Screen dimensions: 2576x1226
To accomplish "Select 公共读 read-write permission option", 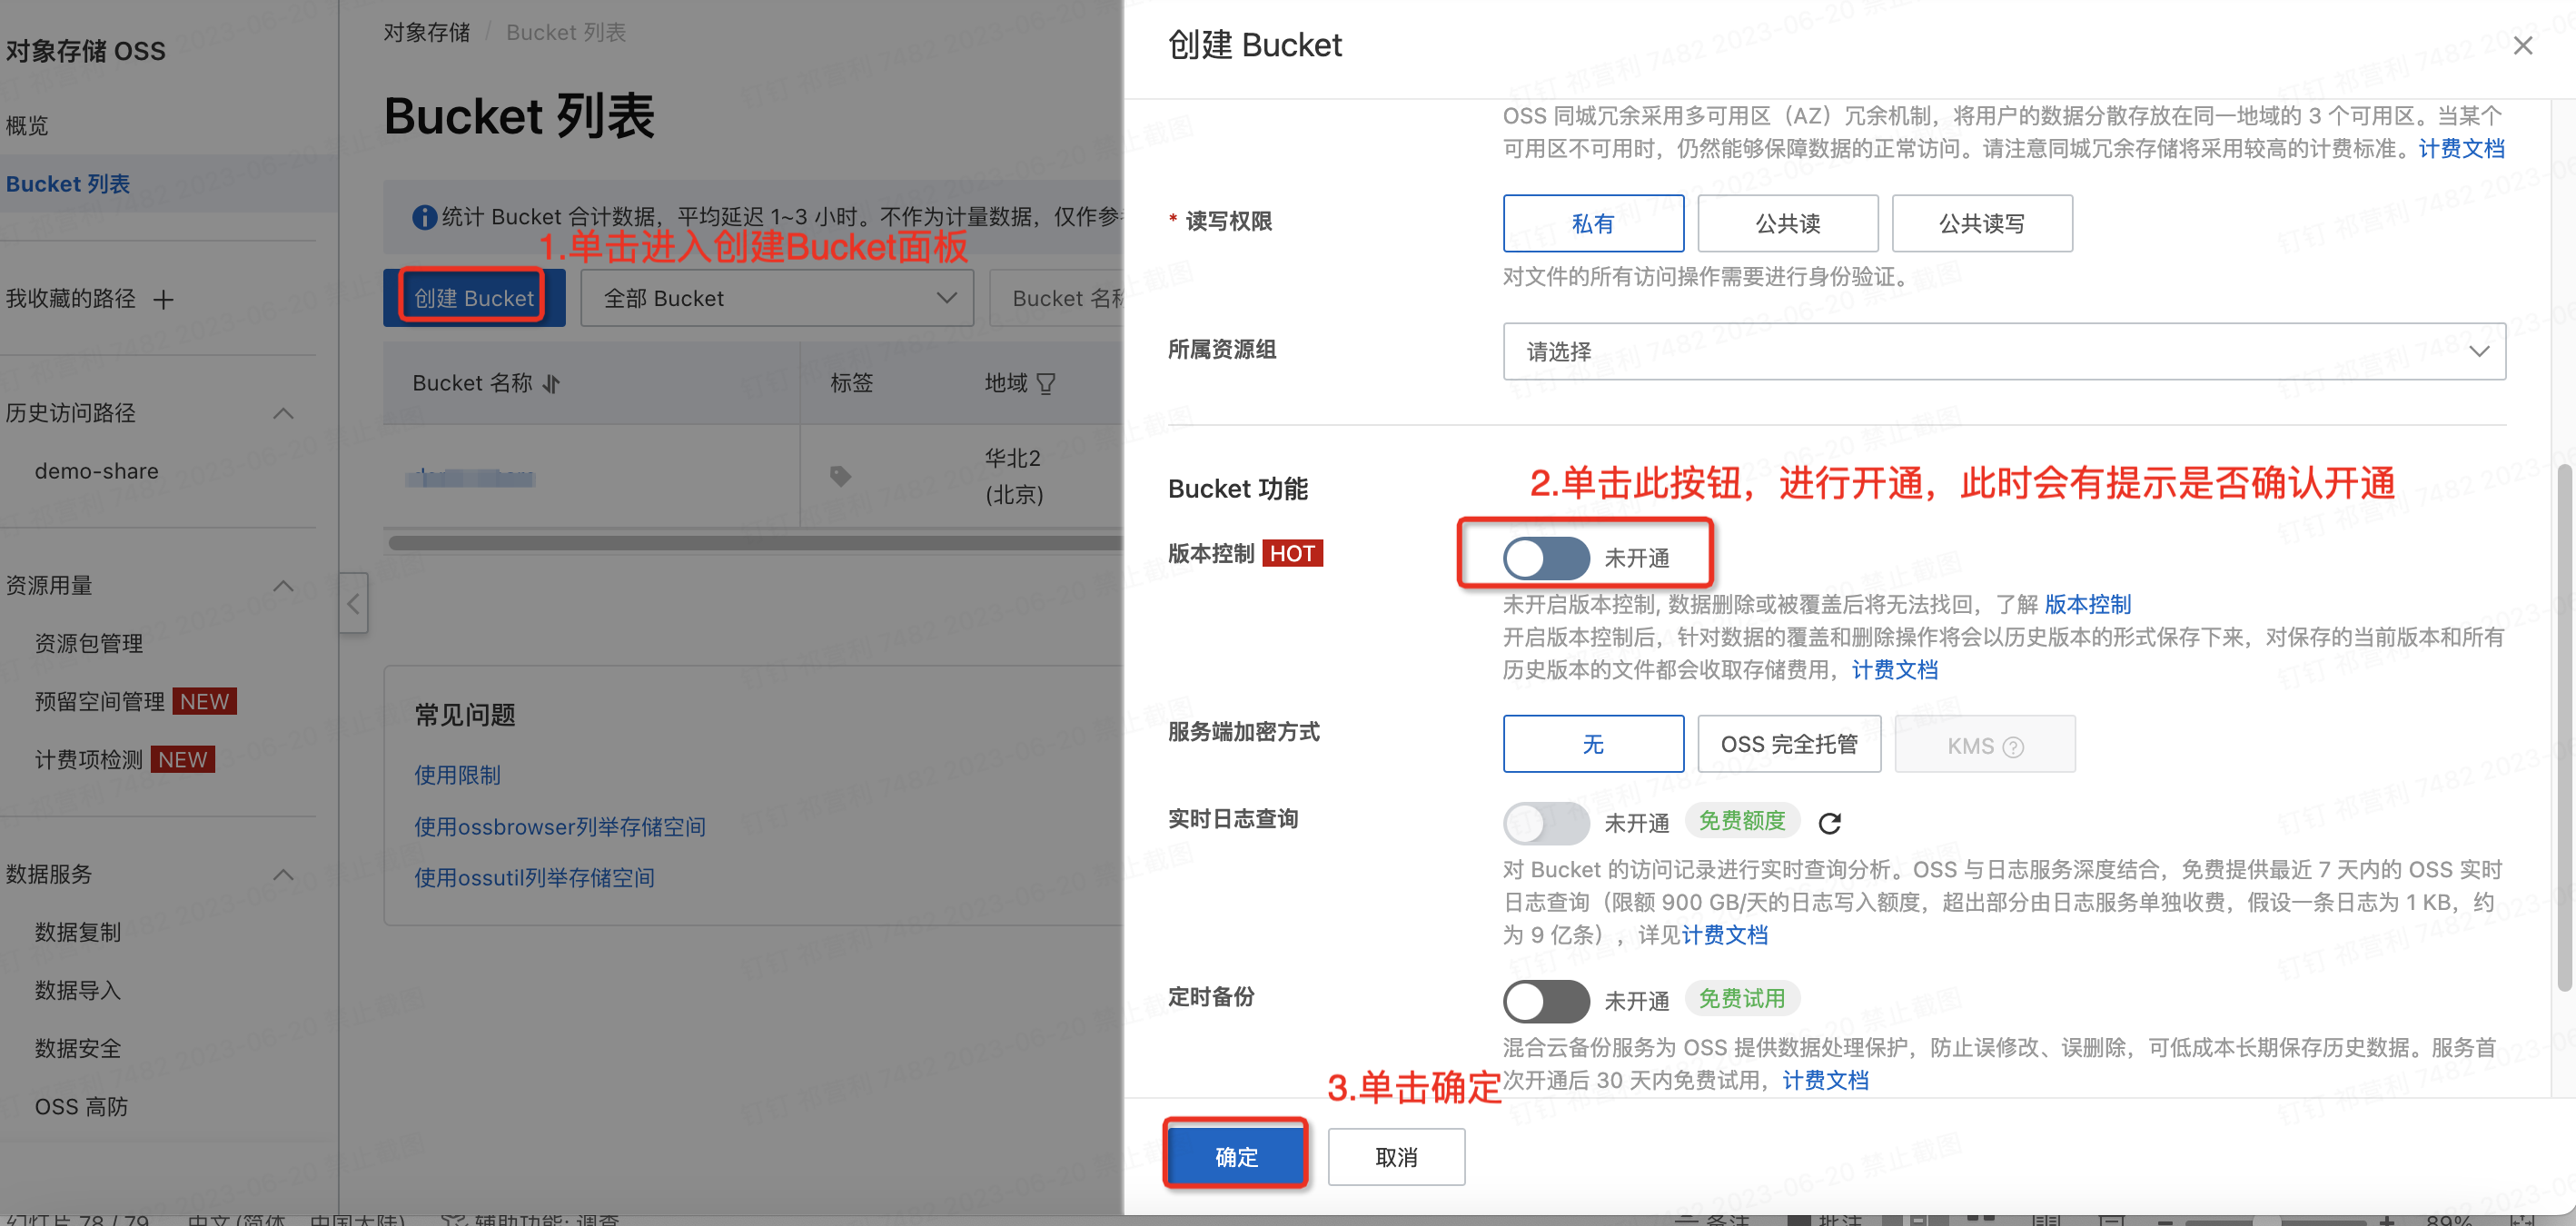I will point(1787,223).
